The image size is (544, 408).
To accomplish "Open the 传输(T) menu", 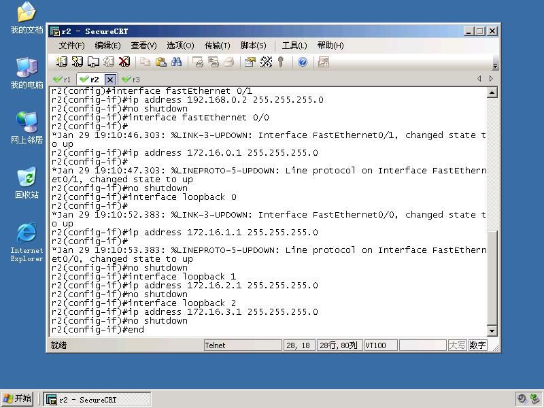I will click(x=217, y=46).
